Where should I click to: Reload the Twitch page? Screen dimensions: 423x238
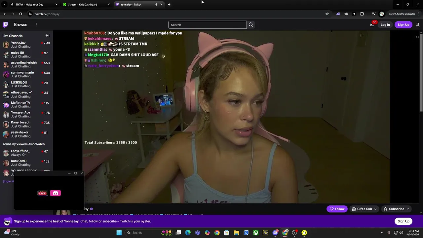tap(20, 14)
